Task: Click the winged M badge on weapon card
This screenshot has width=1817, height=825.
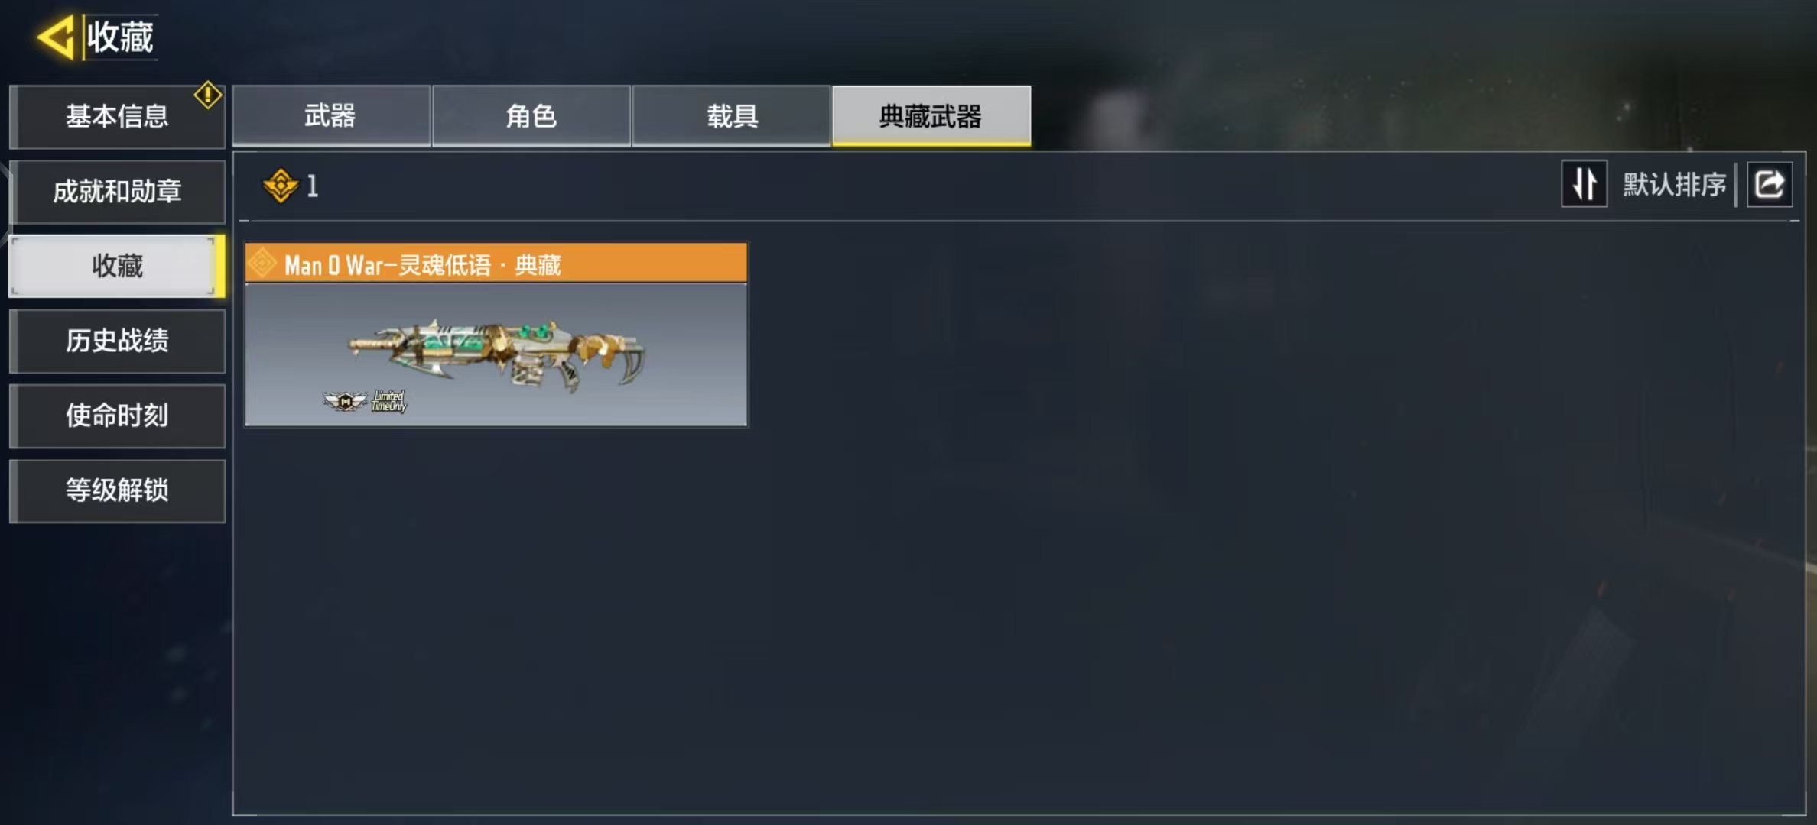Action: tap(345, 400)
